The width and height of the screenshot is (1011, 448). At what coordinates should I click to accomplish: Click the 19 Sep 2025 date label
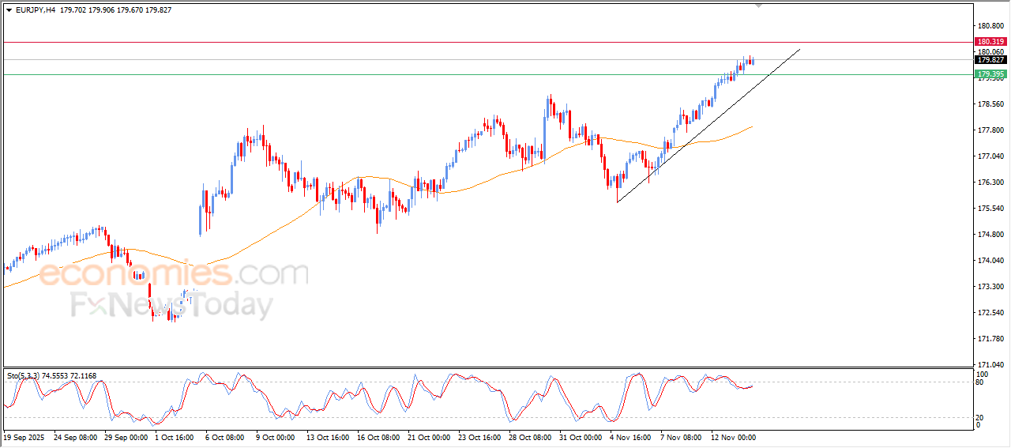coord(22,437)
